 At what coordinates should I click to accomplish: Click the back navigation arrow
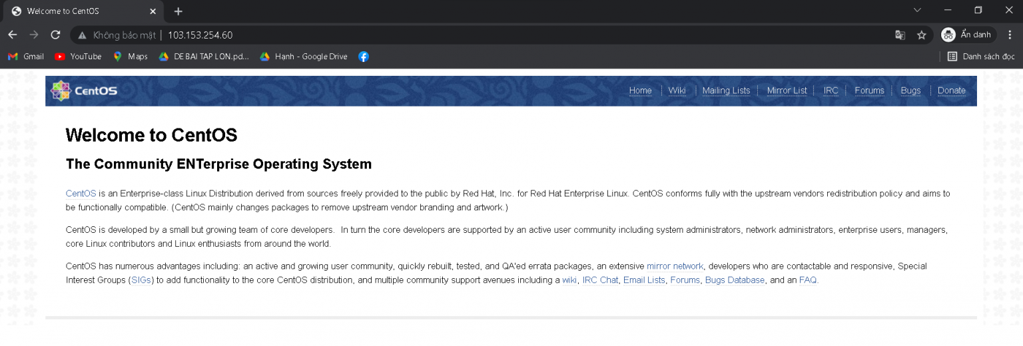click(x=13, y=35)
